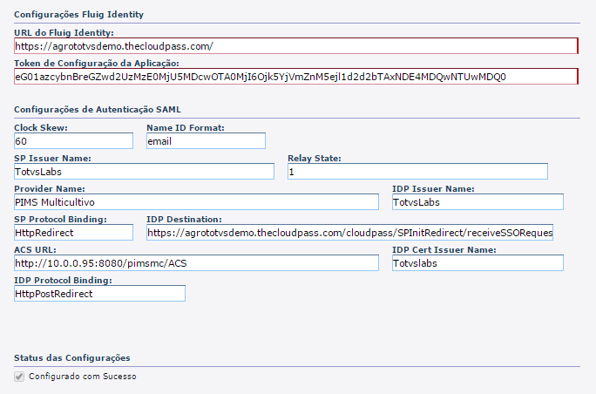596x394 pixels.
Task: Toggle the Configurado com Sucesso checkbox
Action: pos(19,377)
